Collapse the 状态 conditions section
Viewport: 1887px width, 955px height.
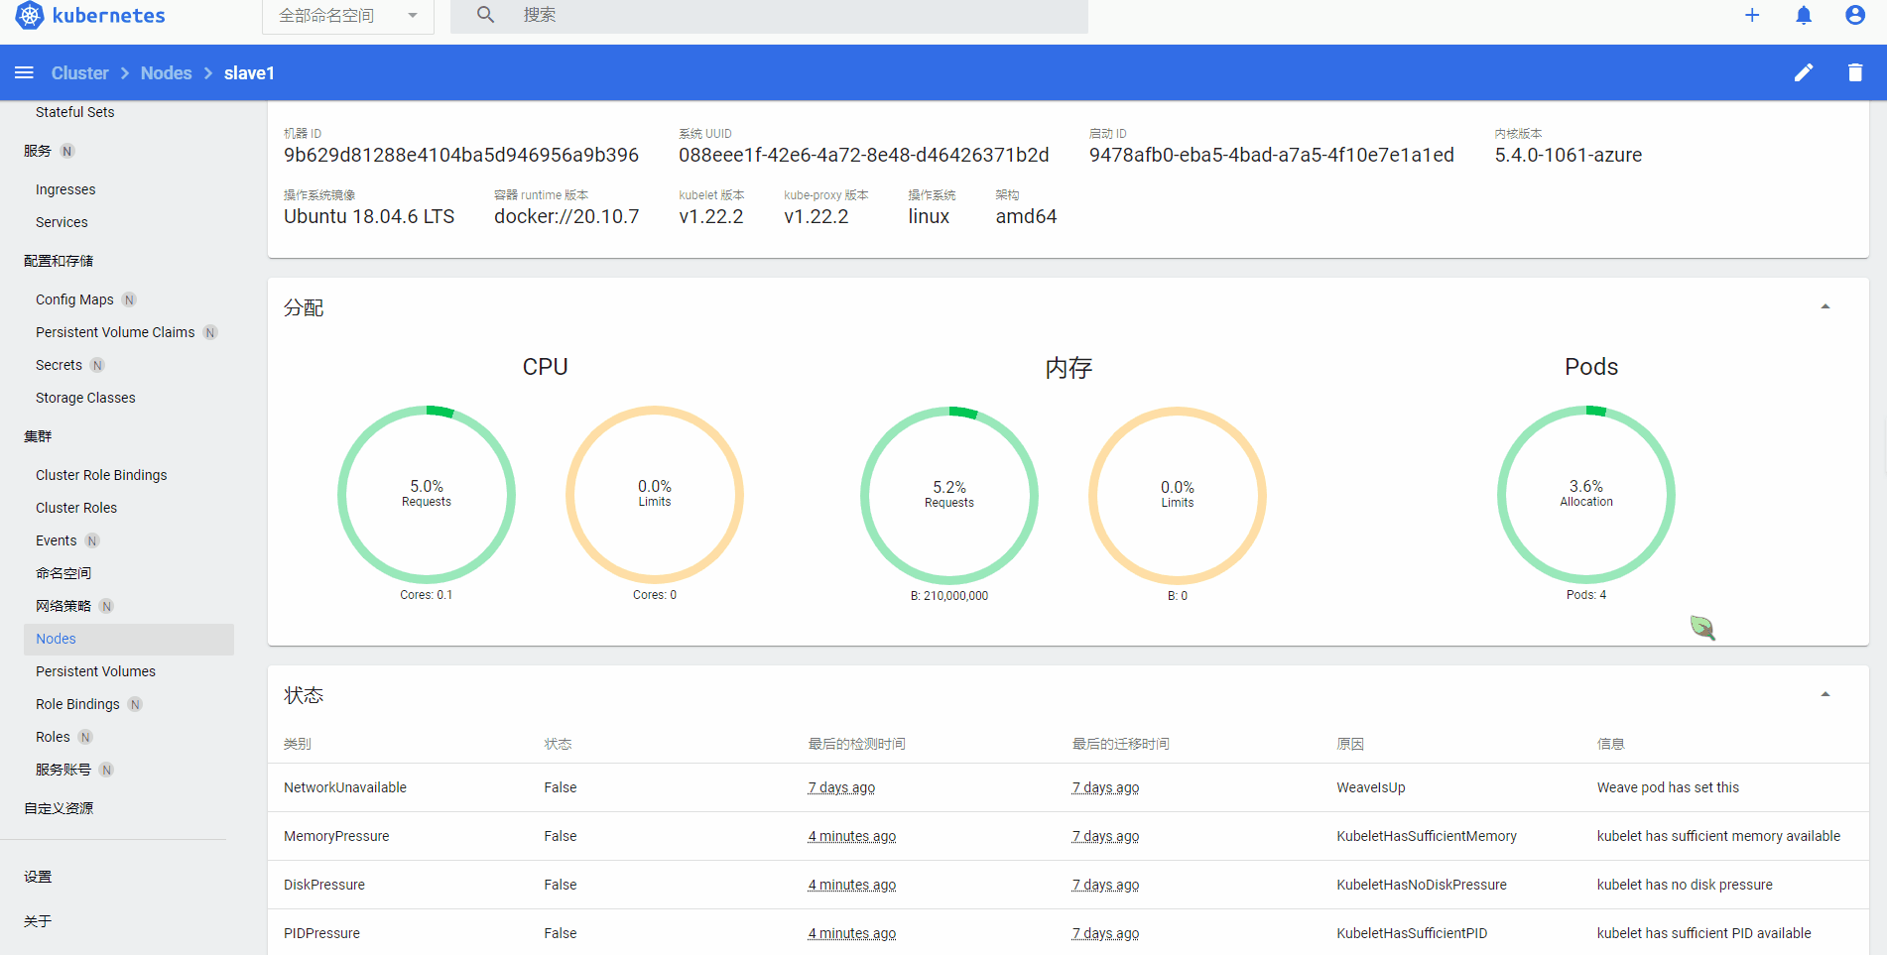(x=1824, y=695)
